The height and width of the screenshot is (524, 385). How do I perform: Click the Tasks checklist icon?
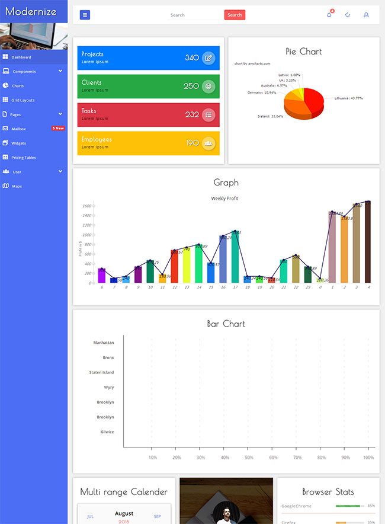[208, 114]
